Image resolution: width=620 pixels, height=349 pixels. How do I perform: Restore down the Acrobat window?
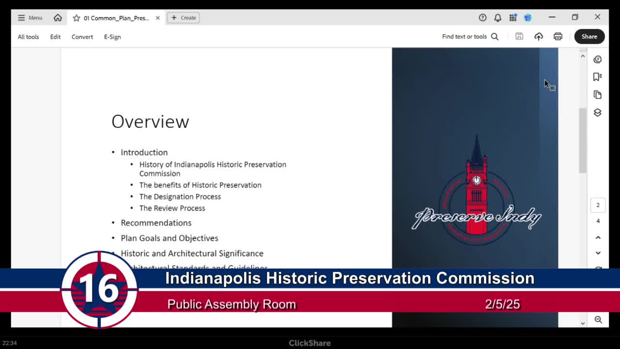click(575, 17)
